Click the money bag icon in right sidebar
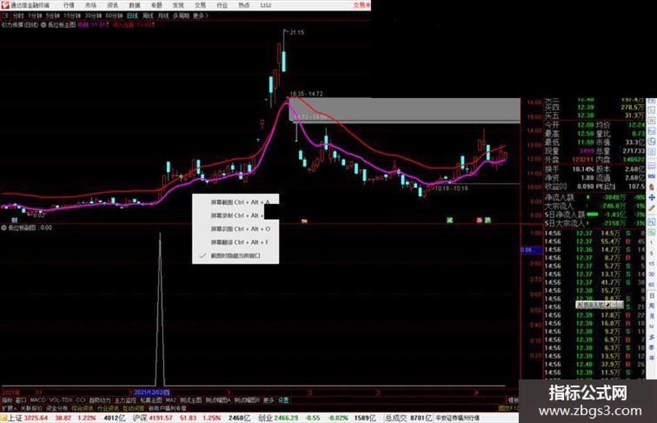The height and width of the screenshot is (423, 657). 651,188
